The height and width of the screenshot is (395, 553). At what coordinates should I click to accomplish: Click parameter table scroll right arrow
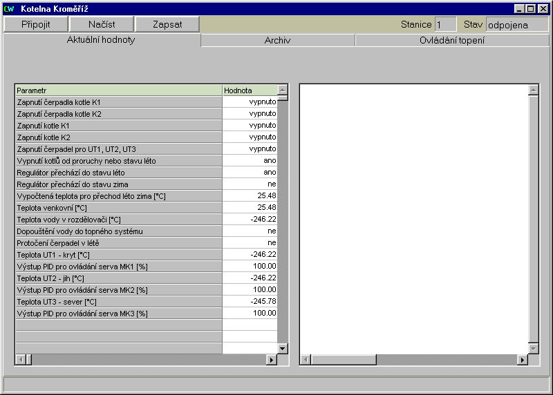coord(272,360)
